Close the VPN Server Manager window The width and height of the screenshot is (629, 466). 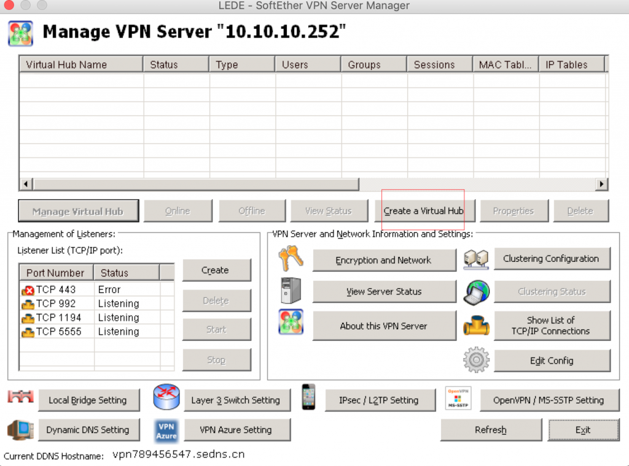(9, 5)
